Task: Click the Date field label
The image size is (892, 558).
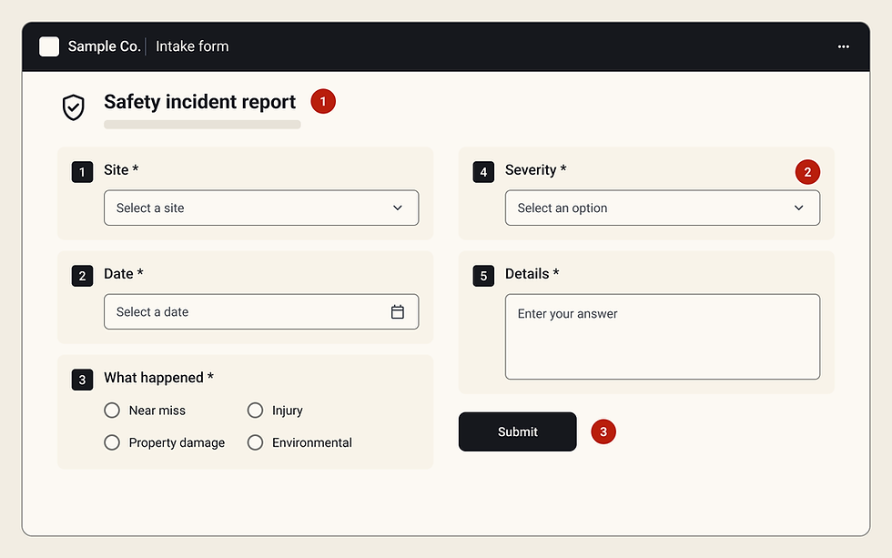Action: [x=124, y=274]
